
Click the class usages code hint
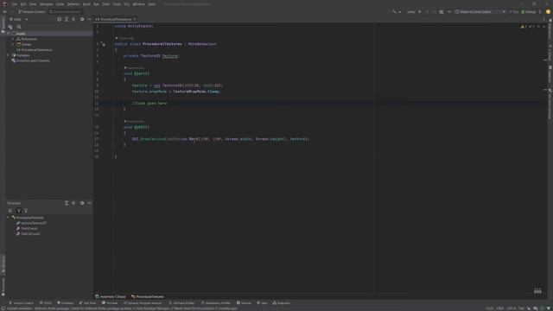tap(124, 38)
